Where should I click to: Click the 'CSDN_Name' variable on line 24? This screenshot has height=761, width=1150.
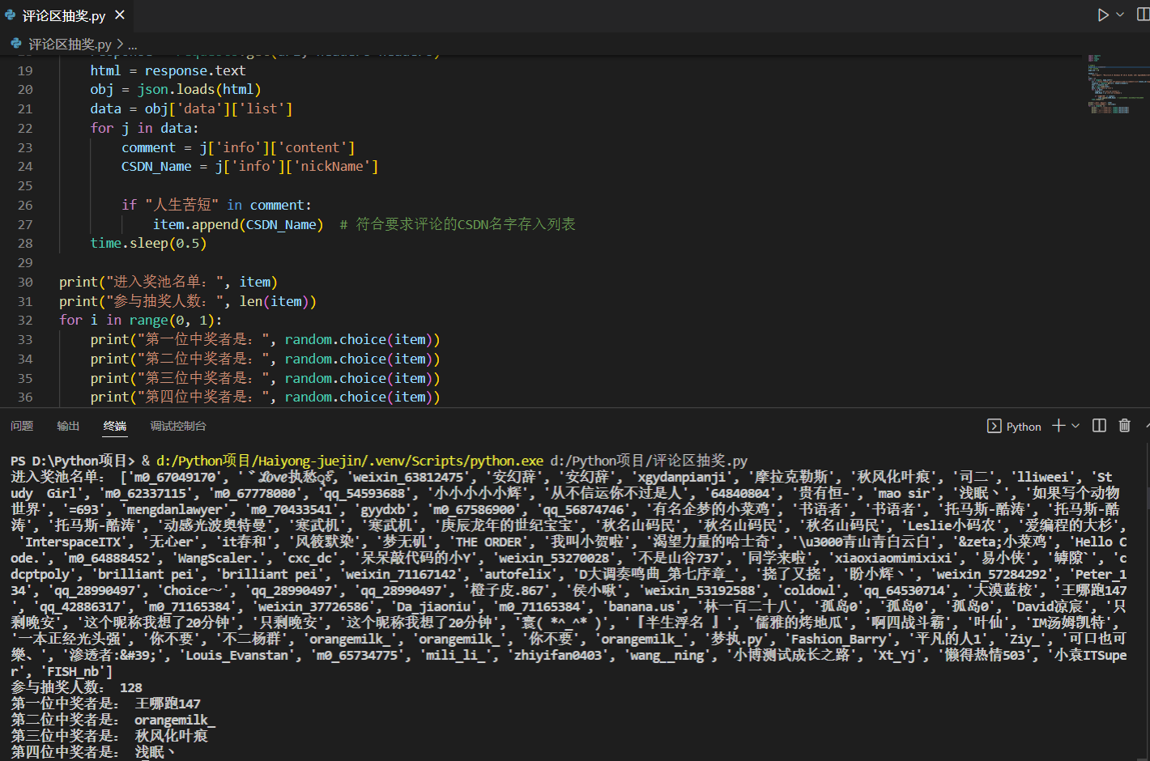[x=156, y=166]
